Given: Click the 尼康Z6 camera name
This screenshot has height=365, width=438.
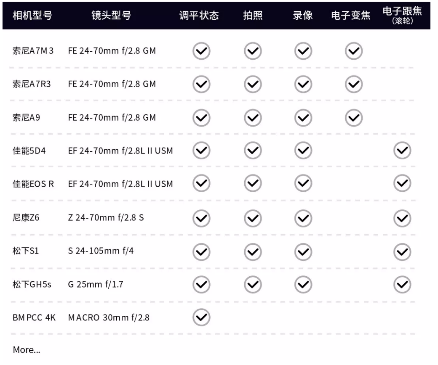Looking at the screenshot, I should tap(26, 217).
